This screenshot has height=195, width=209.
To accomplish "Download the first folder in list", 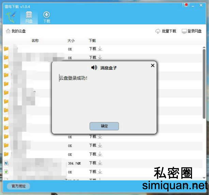I will [x=95, y=49].
